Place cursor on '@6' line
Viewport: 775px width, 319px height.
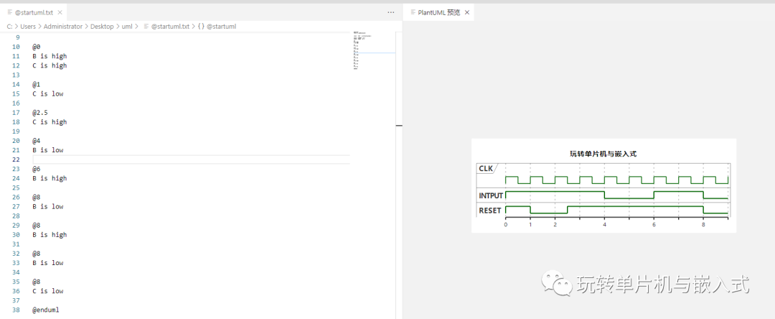click(37, 169)
